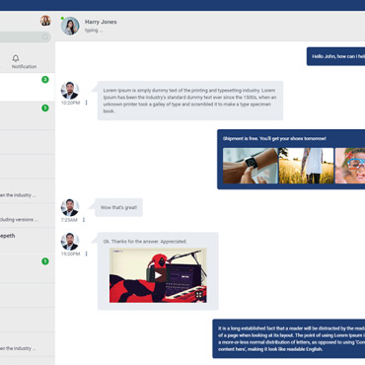Select the Lorem Ipsum dummy text message

[190, 101]
